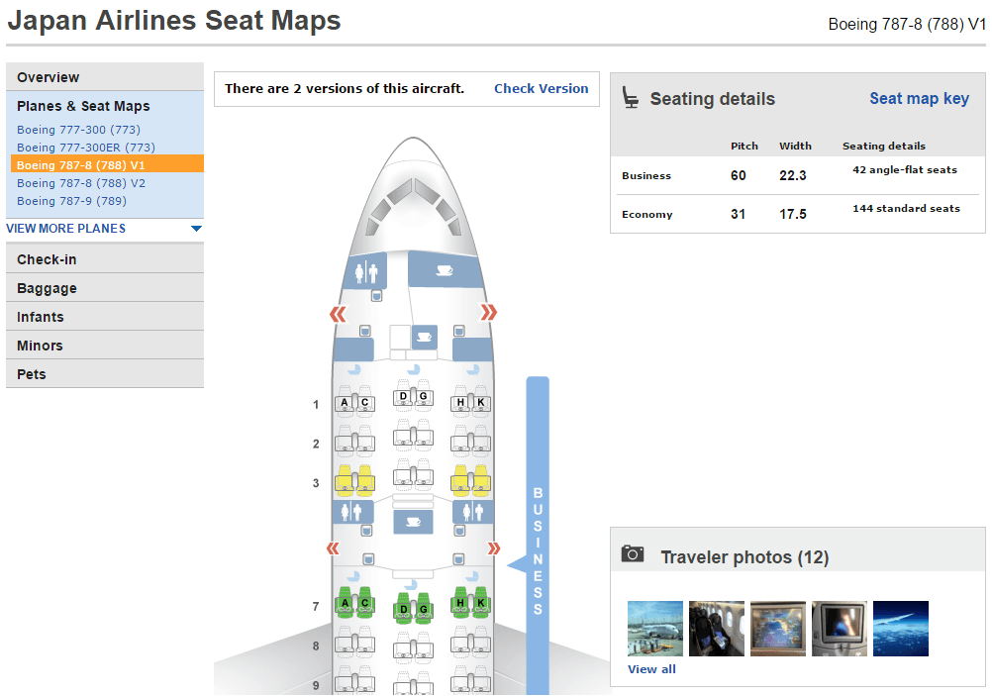Viewport: 992px width, 696px height.
Task: Open the Check-in section
Action: (105, 259)
